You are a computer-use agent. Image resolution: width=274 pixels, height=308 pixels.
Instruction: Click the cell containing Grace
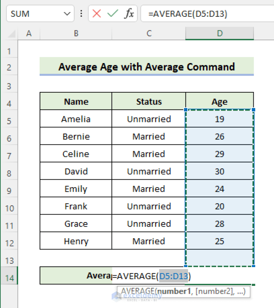[x=76, y=224]
